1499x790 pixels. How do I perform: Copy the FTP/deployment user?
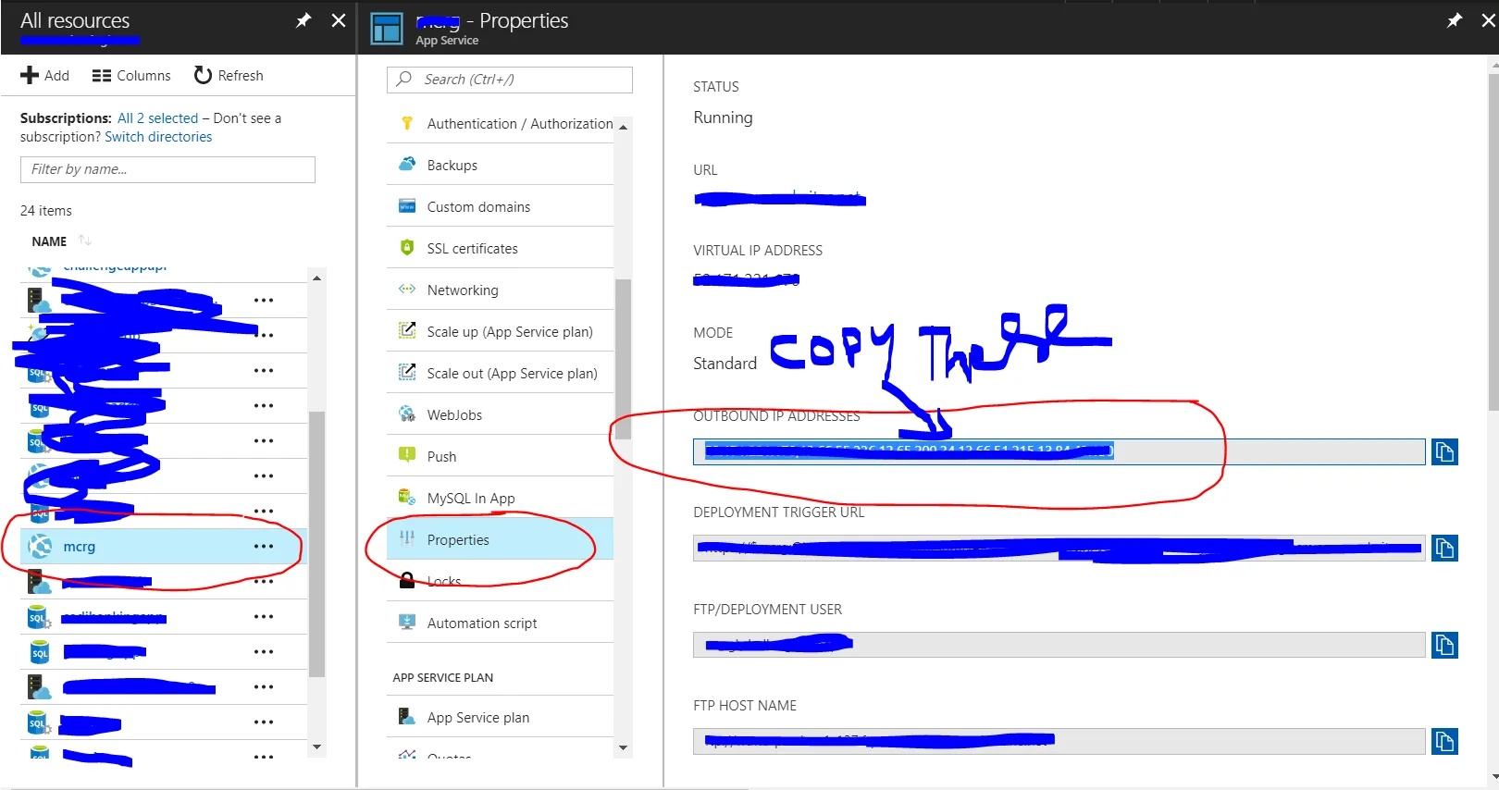click(x=1444, y=645)
